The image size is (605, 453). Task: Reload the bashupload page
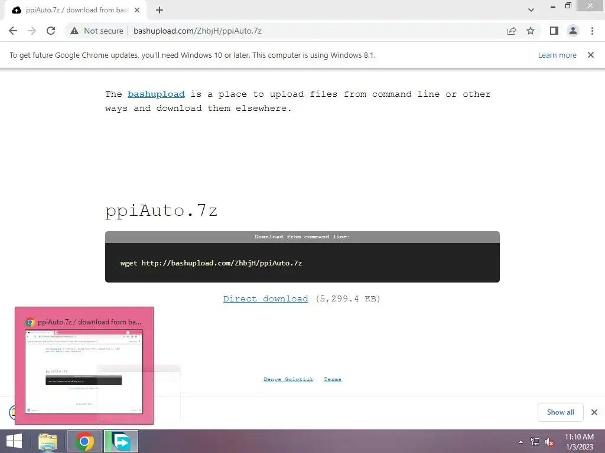[x=51, y=31]
